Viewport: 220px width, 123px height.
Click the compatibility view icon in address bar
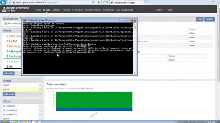click(x=101, y=2)
